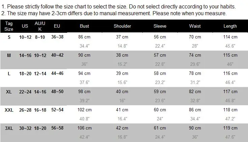Screen dimensions: 248x142
Task: Select the M tag size row label
Action: click(x=9, y=55)
